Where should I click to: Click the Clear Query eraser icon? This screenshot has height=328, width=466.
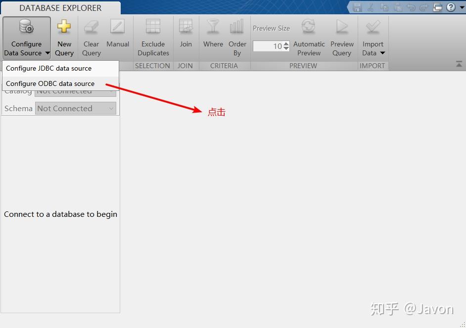91,26
